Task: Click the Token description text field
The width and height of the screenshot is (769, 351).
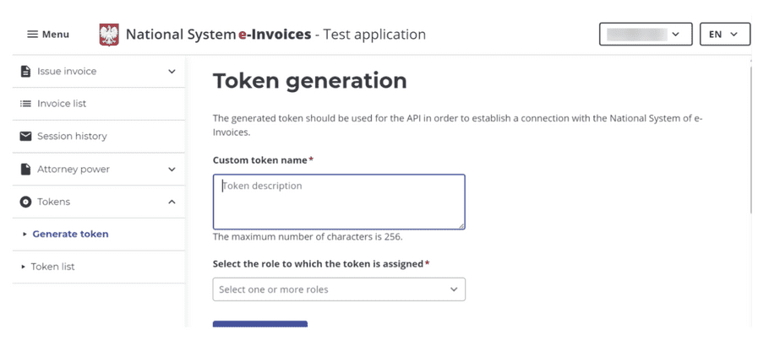Action: pos(339,202)
